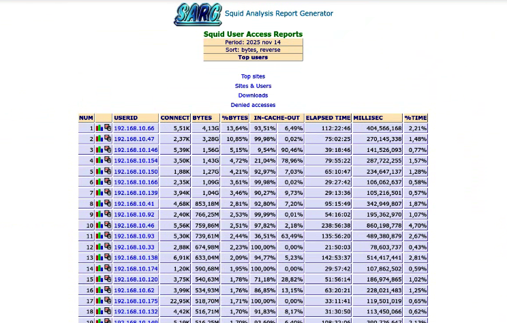Open the graph icon for 192.168.10.150
The width and height of the screenshot is (507, 323).
tap(99, 171)
